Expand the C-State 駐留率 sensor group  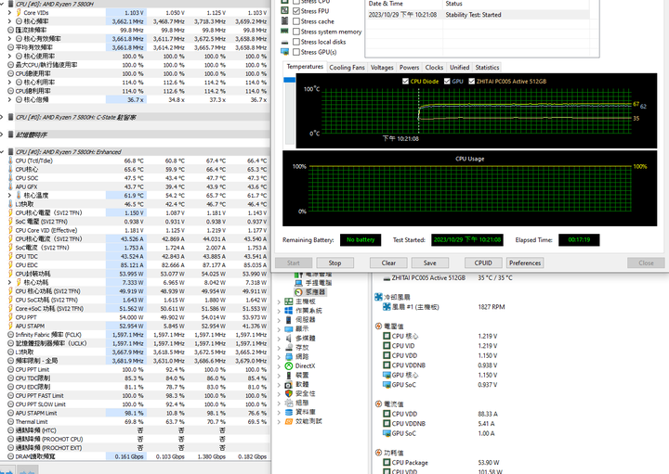(x=2, y=117)
